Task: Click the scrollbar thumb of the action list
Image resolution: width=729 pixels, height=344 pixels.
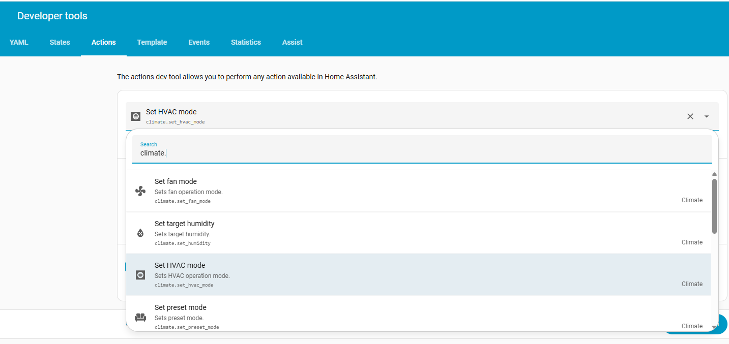Action: pos(714,206)
